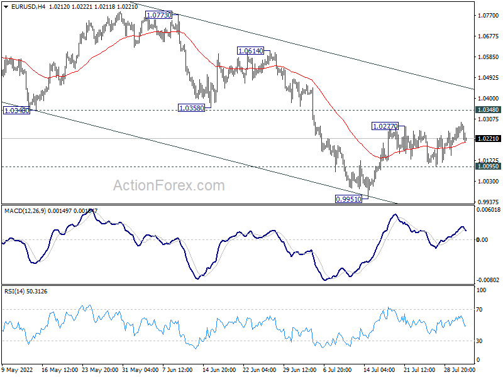Select the 28 Jul 20:00 time label
The width and height of the screenshot is (503, 377).
[x=460, y=370]
